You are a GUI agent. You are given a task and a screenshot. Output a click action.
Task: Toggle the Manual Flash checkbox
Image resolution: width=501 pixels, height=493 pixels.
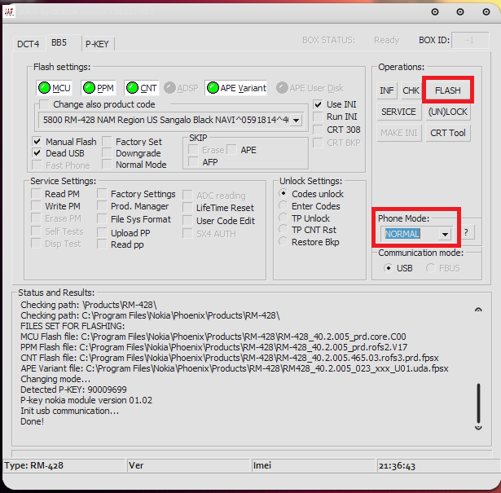tap(37, 142)
